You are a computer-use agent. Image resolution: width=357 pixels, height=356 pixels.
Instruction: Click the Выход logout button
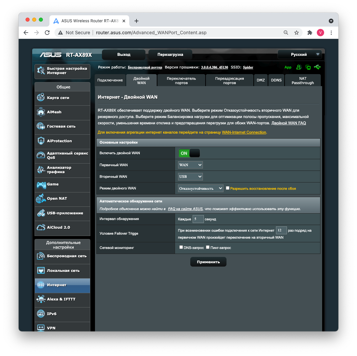click(124, 55)
